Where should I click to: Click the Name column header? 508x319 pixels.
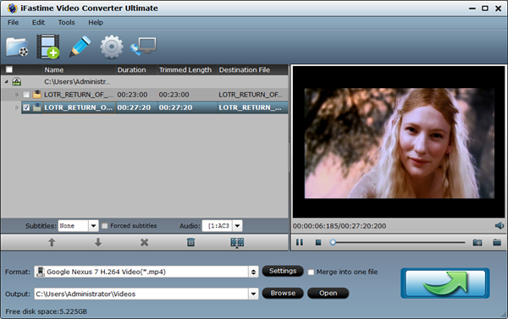point(79,69)
